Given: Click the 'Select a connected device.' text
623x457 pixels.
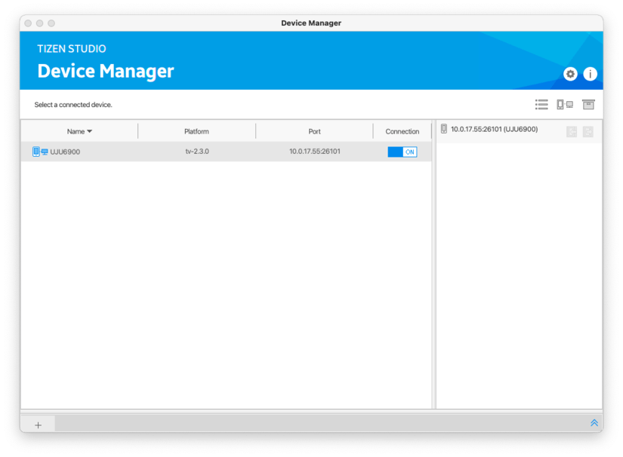Looking at the screenshot, I should pos(73,105).
